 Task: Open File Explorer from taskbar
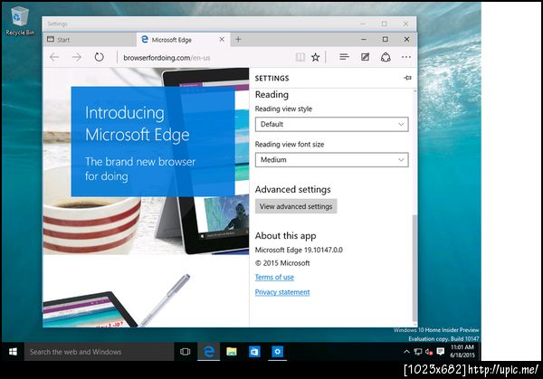tap(232, 352)
